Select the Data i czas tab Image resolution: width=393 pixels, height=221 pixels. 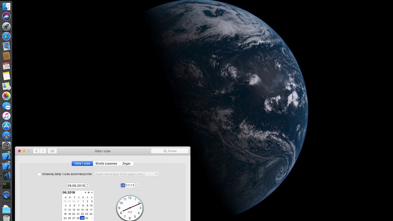82,164
